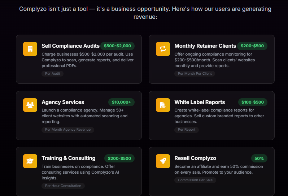288x196 pixels.
Task: Click the description starting 'Create white-label compliance reports'
Action: [219, 116]
